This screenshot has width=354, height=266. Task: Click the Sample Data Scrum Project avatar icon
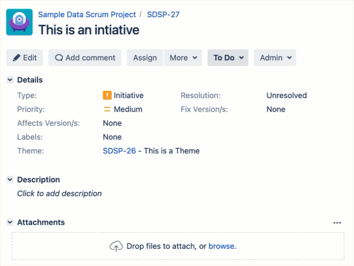tap(19, 22)
